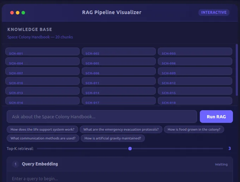Image resolution: width=240 pixels, height=182 pixels.
Task: Choose 'How is artificial gravity maintained?' chip
Action: pos(113,138)
